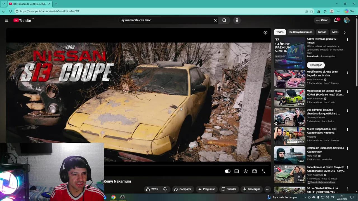Show video info cards icon

pos(265,33)
